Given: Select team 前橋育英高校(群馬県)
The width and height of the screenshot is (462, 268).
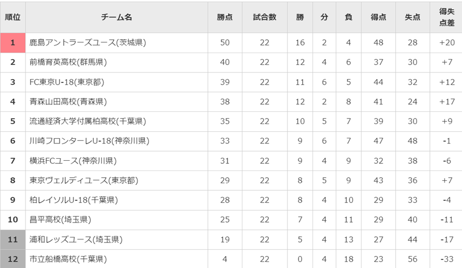Looking at the screenshot, I should (68, 62).
